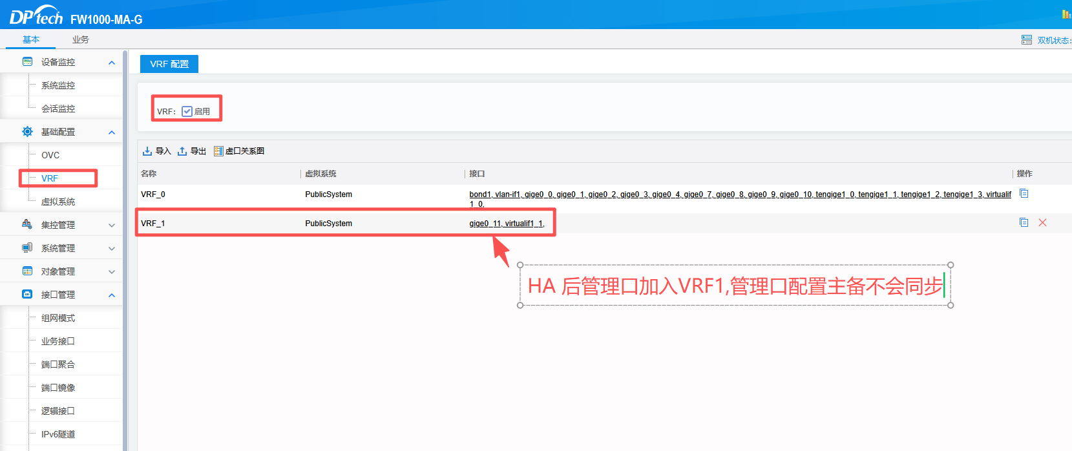1072x451 pixels.
Task: Click the 导入 button label
Action: pyautogui.click(x=163, y=151)
